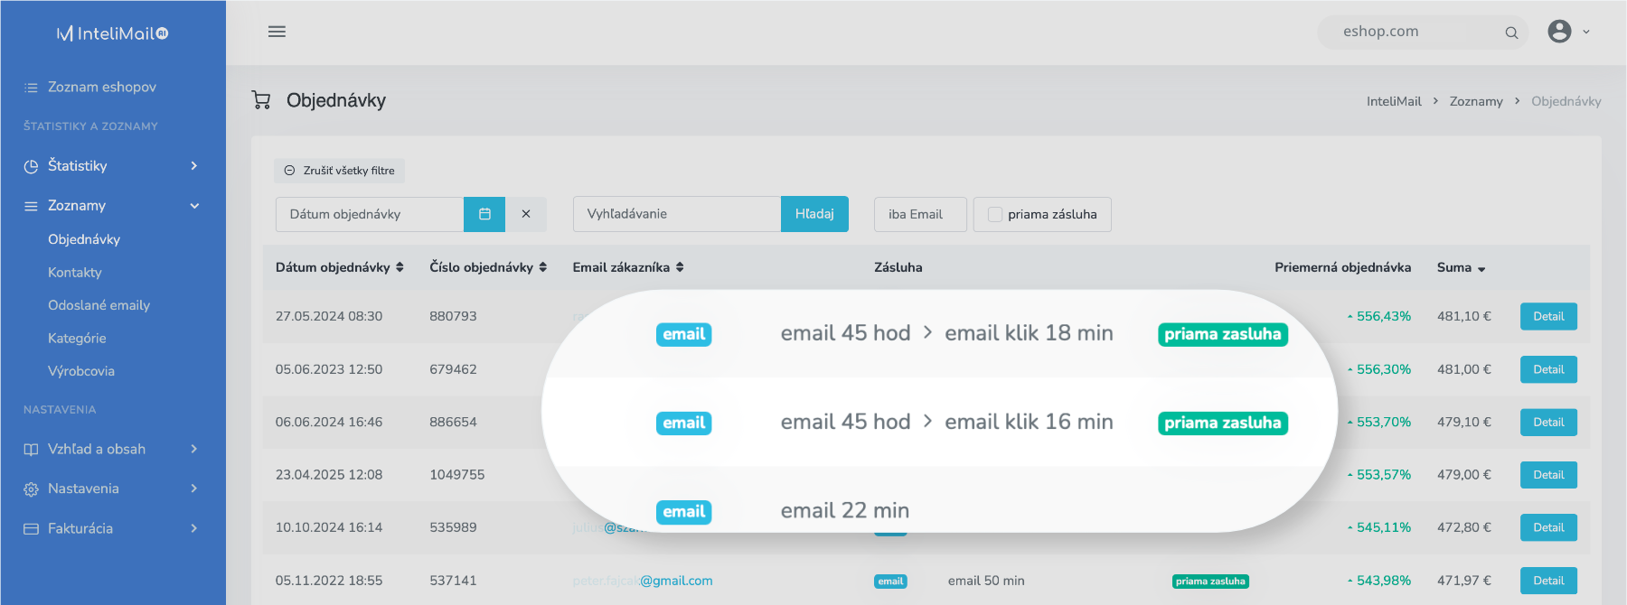Viewport: 1627px width, 605px height.
Task: Enable the priama zásluha checkbox
Action: coord(995,215)
